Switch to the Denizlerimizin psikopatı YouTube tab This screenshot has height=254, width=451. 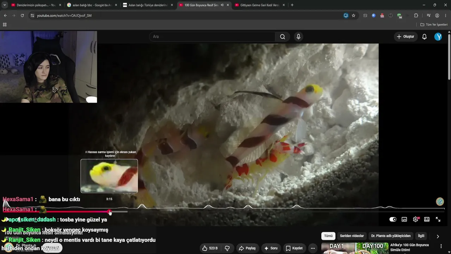coord(36,5)
